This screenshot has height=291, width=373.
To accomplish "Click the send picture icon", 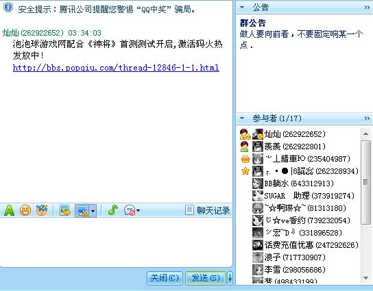I will click(x=65, y=210).
